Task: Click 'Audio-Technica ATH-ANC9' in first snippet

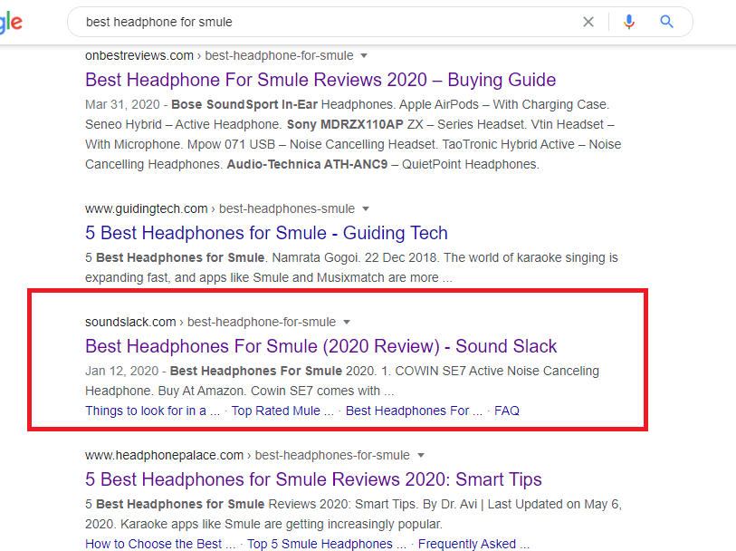Action: click(307, 164)
